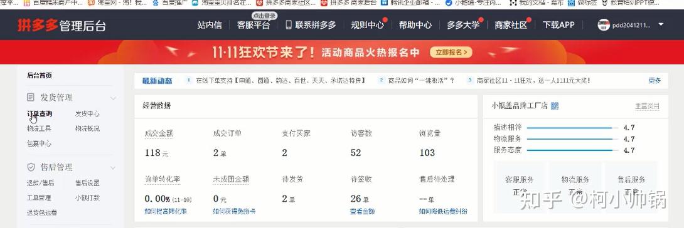This screenshot has width=684, height=228.
Task: Click the 未成团金额 label
Action: [x=231, y=179]
